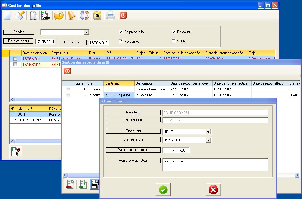Click the blue and orange refresh arrows icon
Screen dimensions: 302x199
pyautogui.click(x=84, y=15)
